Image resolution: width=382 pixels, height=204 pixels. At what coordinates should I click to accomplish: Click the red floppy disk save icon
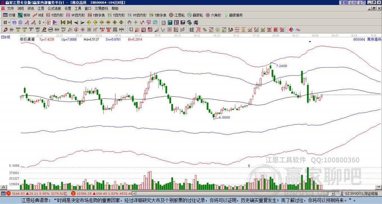183,23
